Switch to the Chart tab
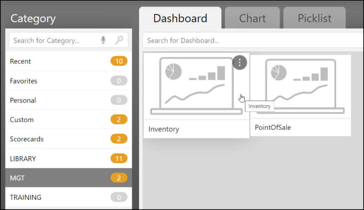Image resolution: width=364 pixels, height=210 pixels. (x=252, y=19)
